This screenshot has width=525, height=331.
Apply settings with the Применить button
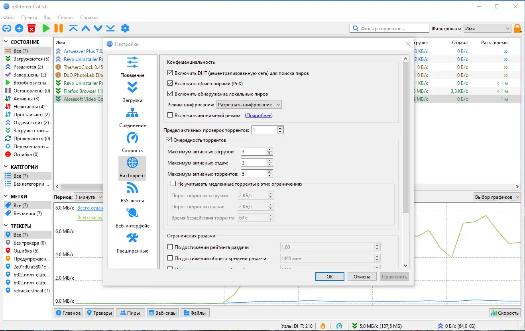394,276
